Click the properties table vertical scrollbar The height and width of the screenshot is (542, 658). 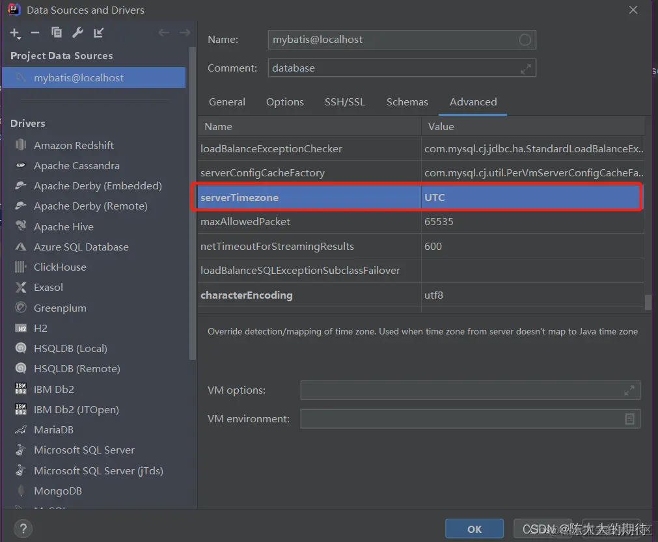pos(648,302)
